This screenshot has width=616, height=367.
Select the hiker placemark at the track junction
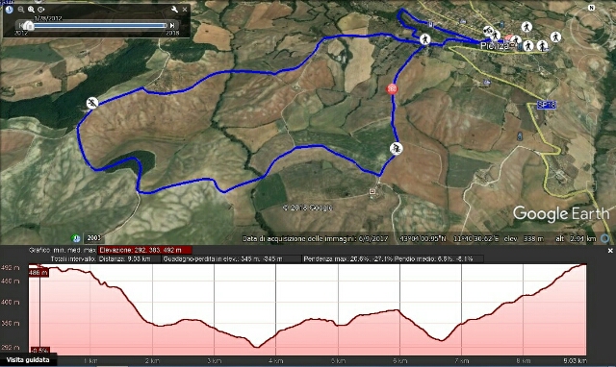coord(424,39)
